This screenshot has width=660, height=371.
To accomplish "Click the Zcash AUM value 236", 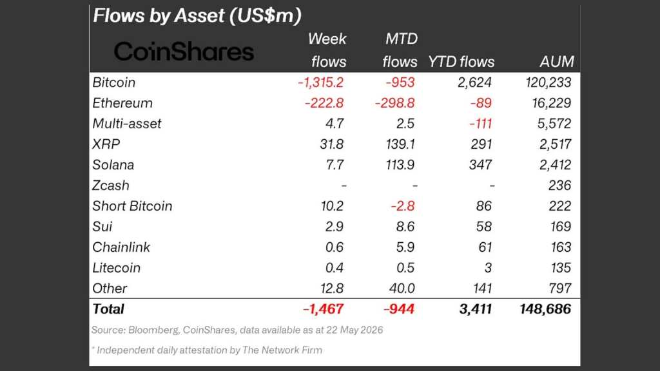I will pyautogui.click(x=559, y=185).
